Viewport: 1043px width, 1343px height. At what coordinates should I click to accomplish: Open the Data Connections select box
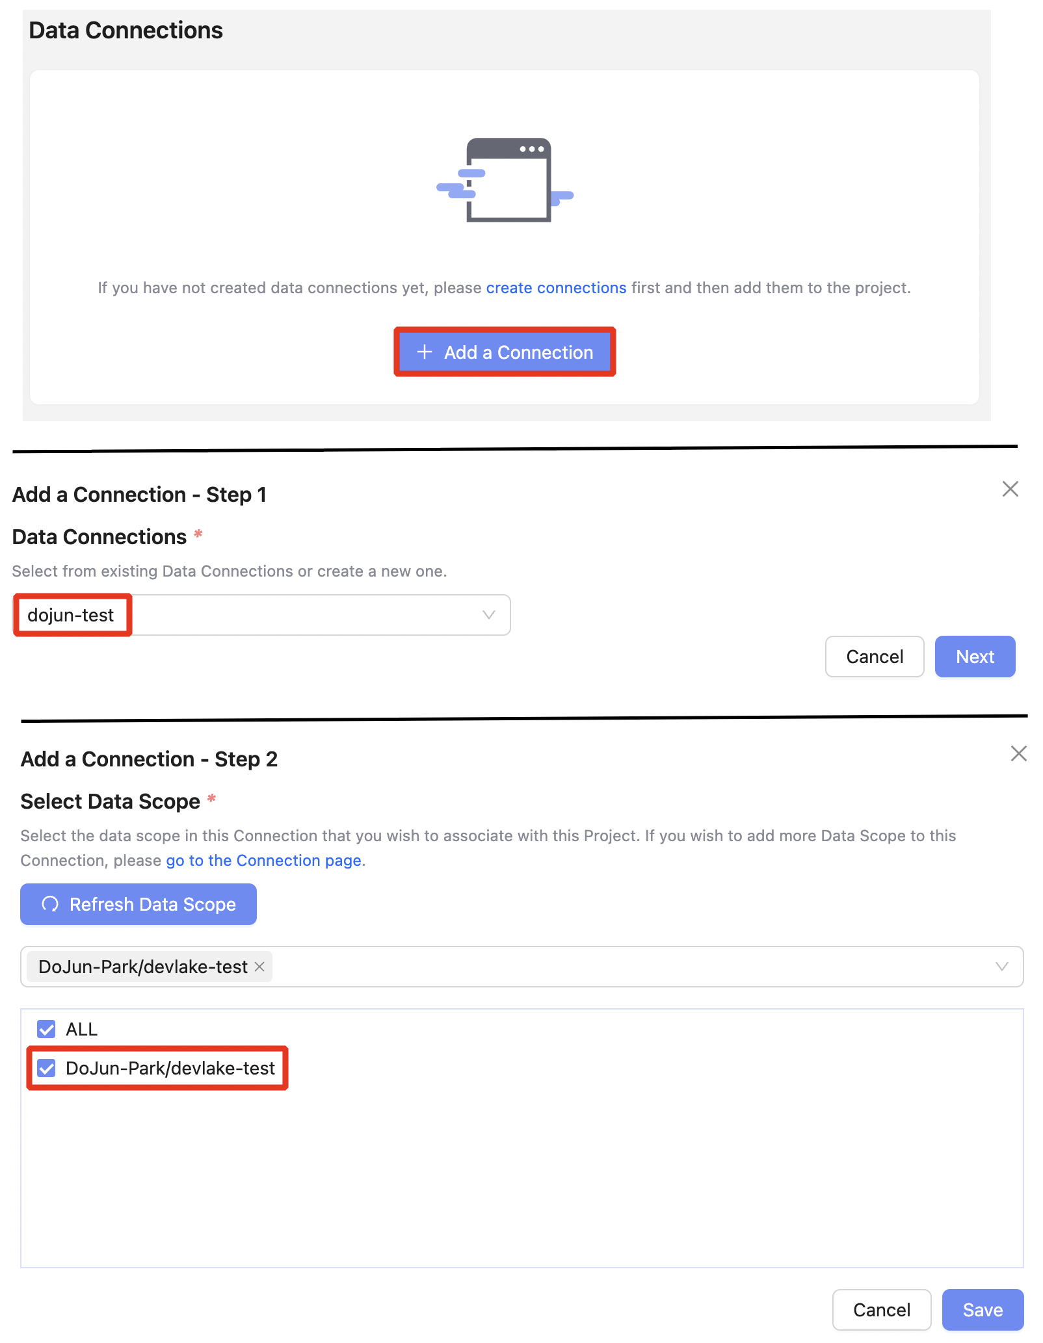tap(261, 615)
